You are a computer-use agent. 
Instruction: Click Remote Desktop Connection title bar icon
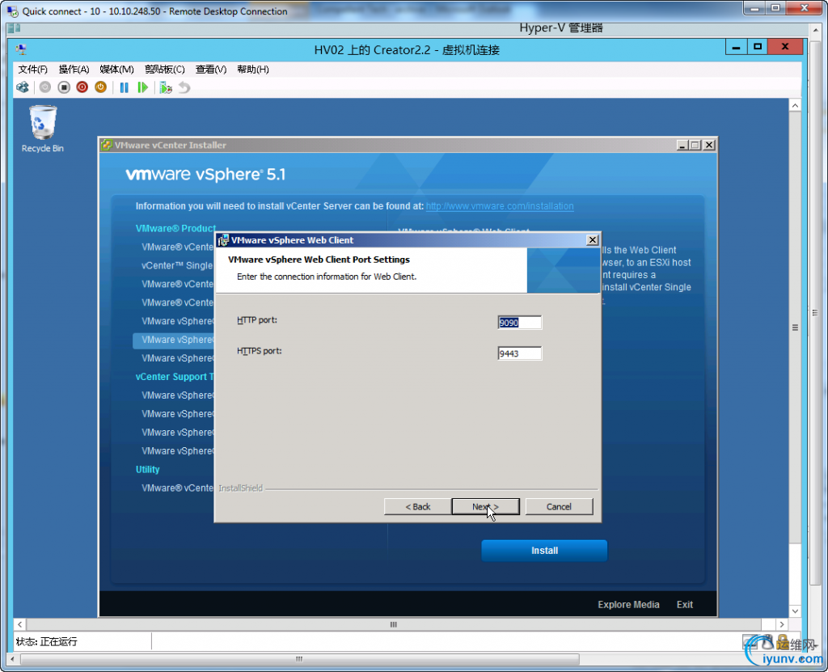point(13,11)
